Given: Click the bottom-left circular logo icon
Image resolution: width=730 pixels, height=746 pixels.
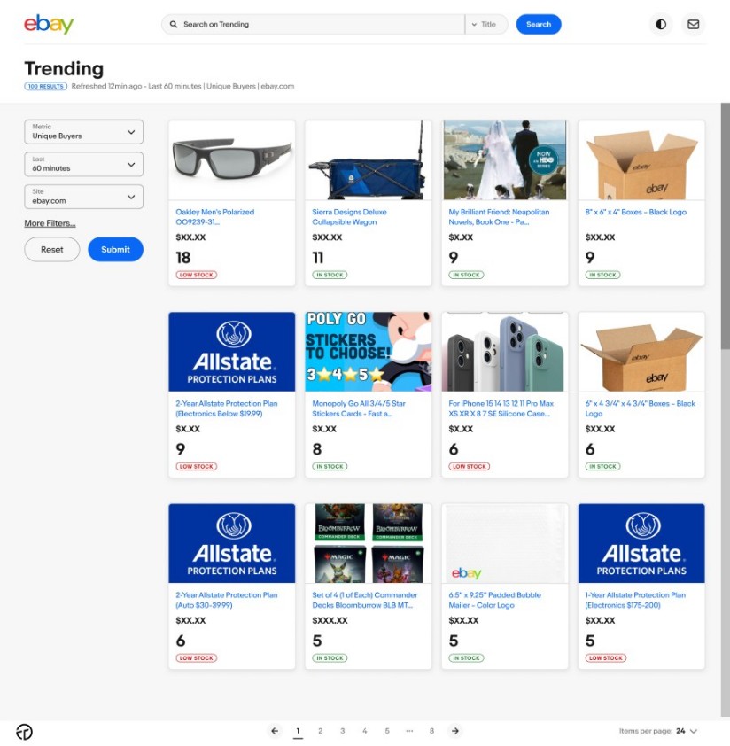Looking at the screenshot, I should [x=24, y=731].
